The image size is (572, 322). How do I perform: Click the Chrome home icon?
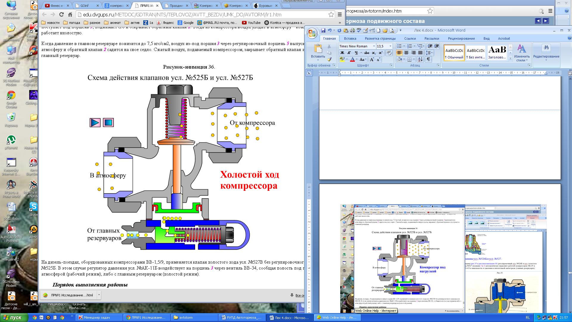click(70, 14)
